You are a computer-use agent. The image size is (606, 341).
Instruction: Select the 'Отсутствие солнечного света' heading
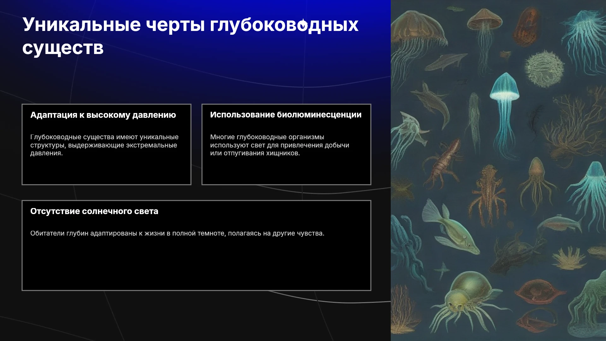[x=94, y=211]
